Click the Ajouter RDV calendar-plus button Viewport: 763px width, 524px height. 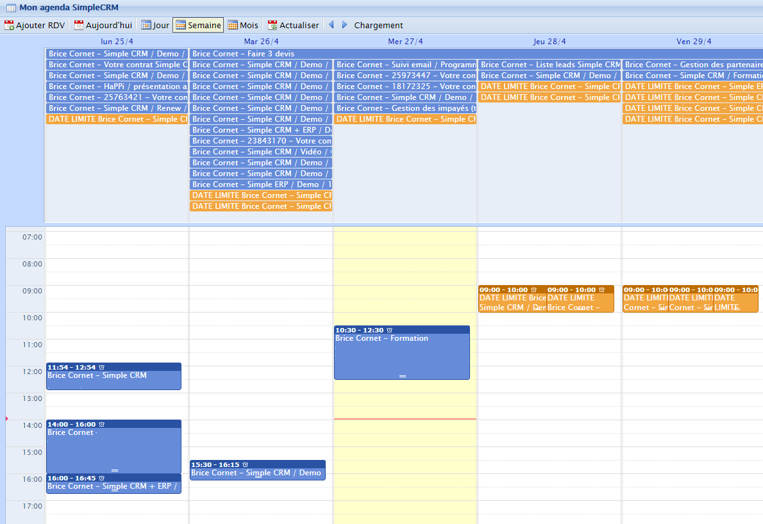35,25
